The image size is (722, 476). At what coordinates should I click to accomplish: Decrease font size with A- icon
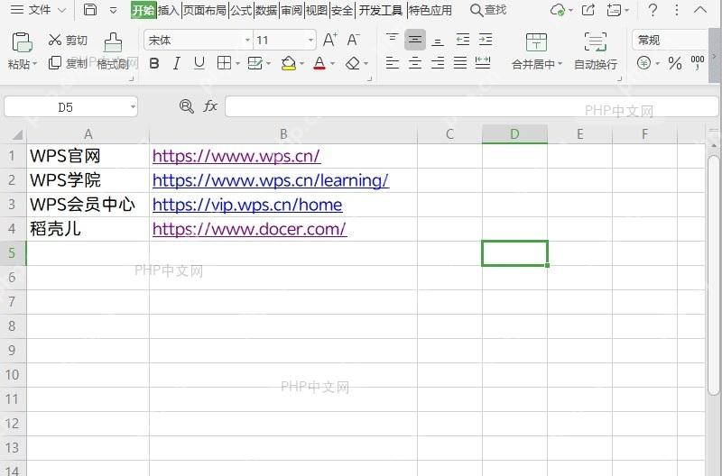(353, 40)
